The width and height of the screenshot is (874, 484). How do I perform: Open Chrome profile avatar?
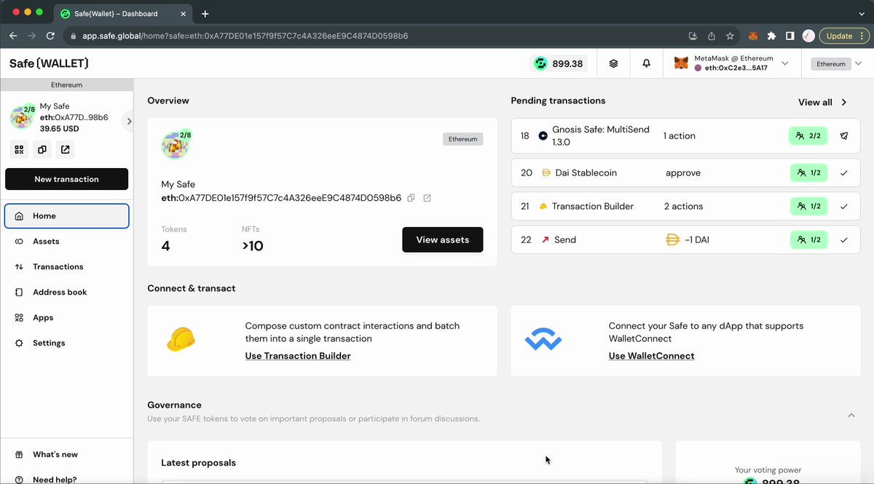[x=808, y=36]
